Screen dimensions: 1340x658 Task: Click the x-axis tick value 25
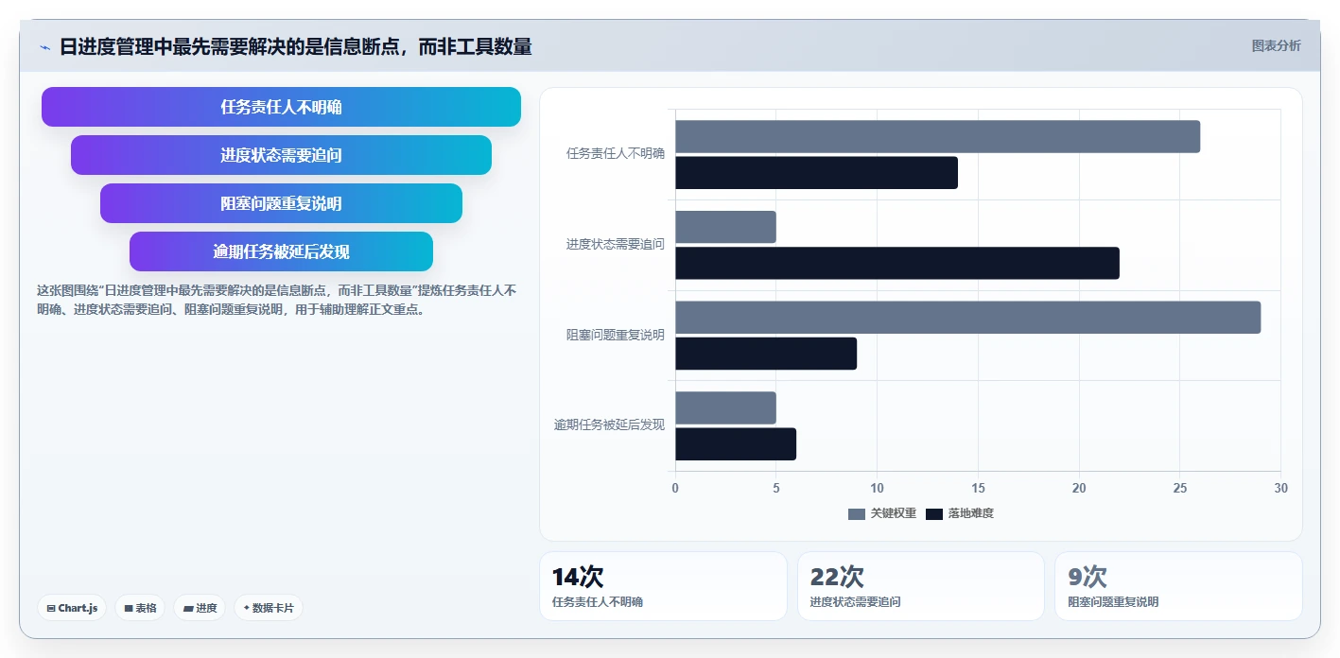[1180, 488]
